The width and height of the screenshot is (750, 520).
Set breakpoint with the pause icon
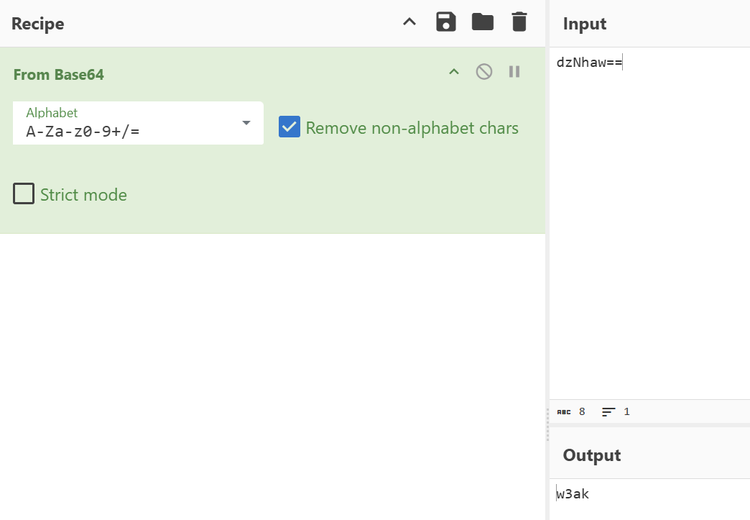coord(514,72)
